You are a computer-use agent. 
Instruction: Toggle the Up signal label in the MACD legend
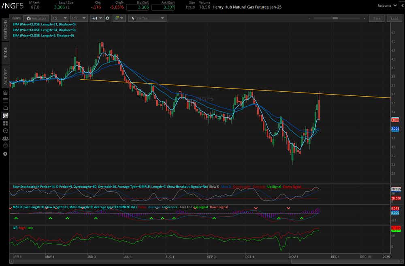[x=202, y=207]
